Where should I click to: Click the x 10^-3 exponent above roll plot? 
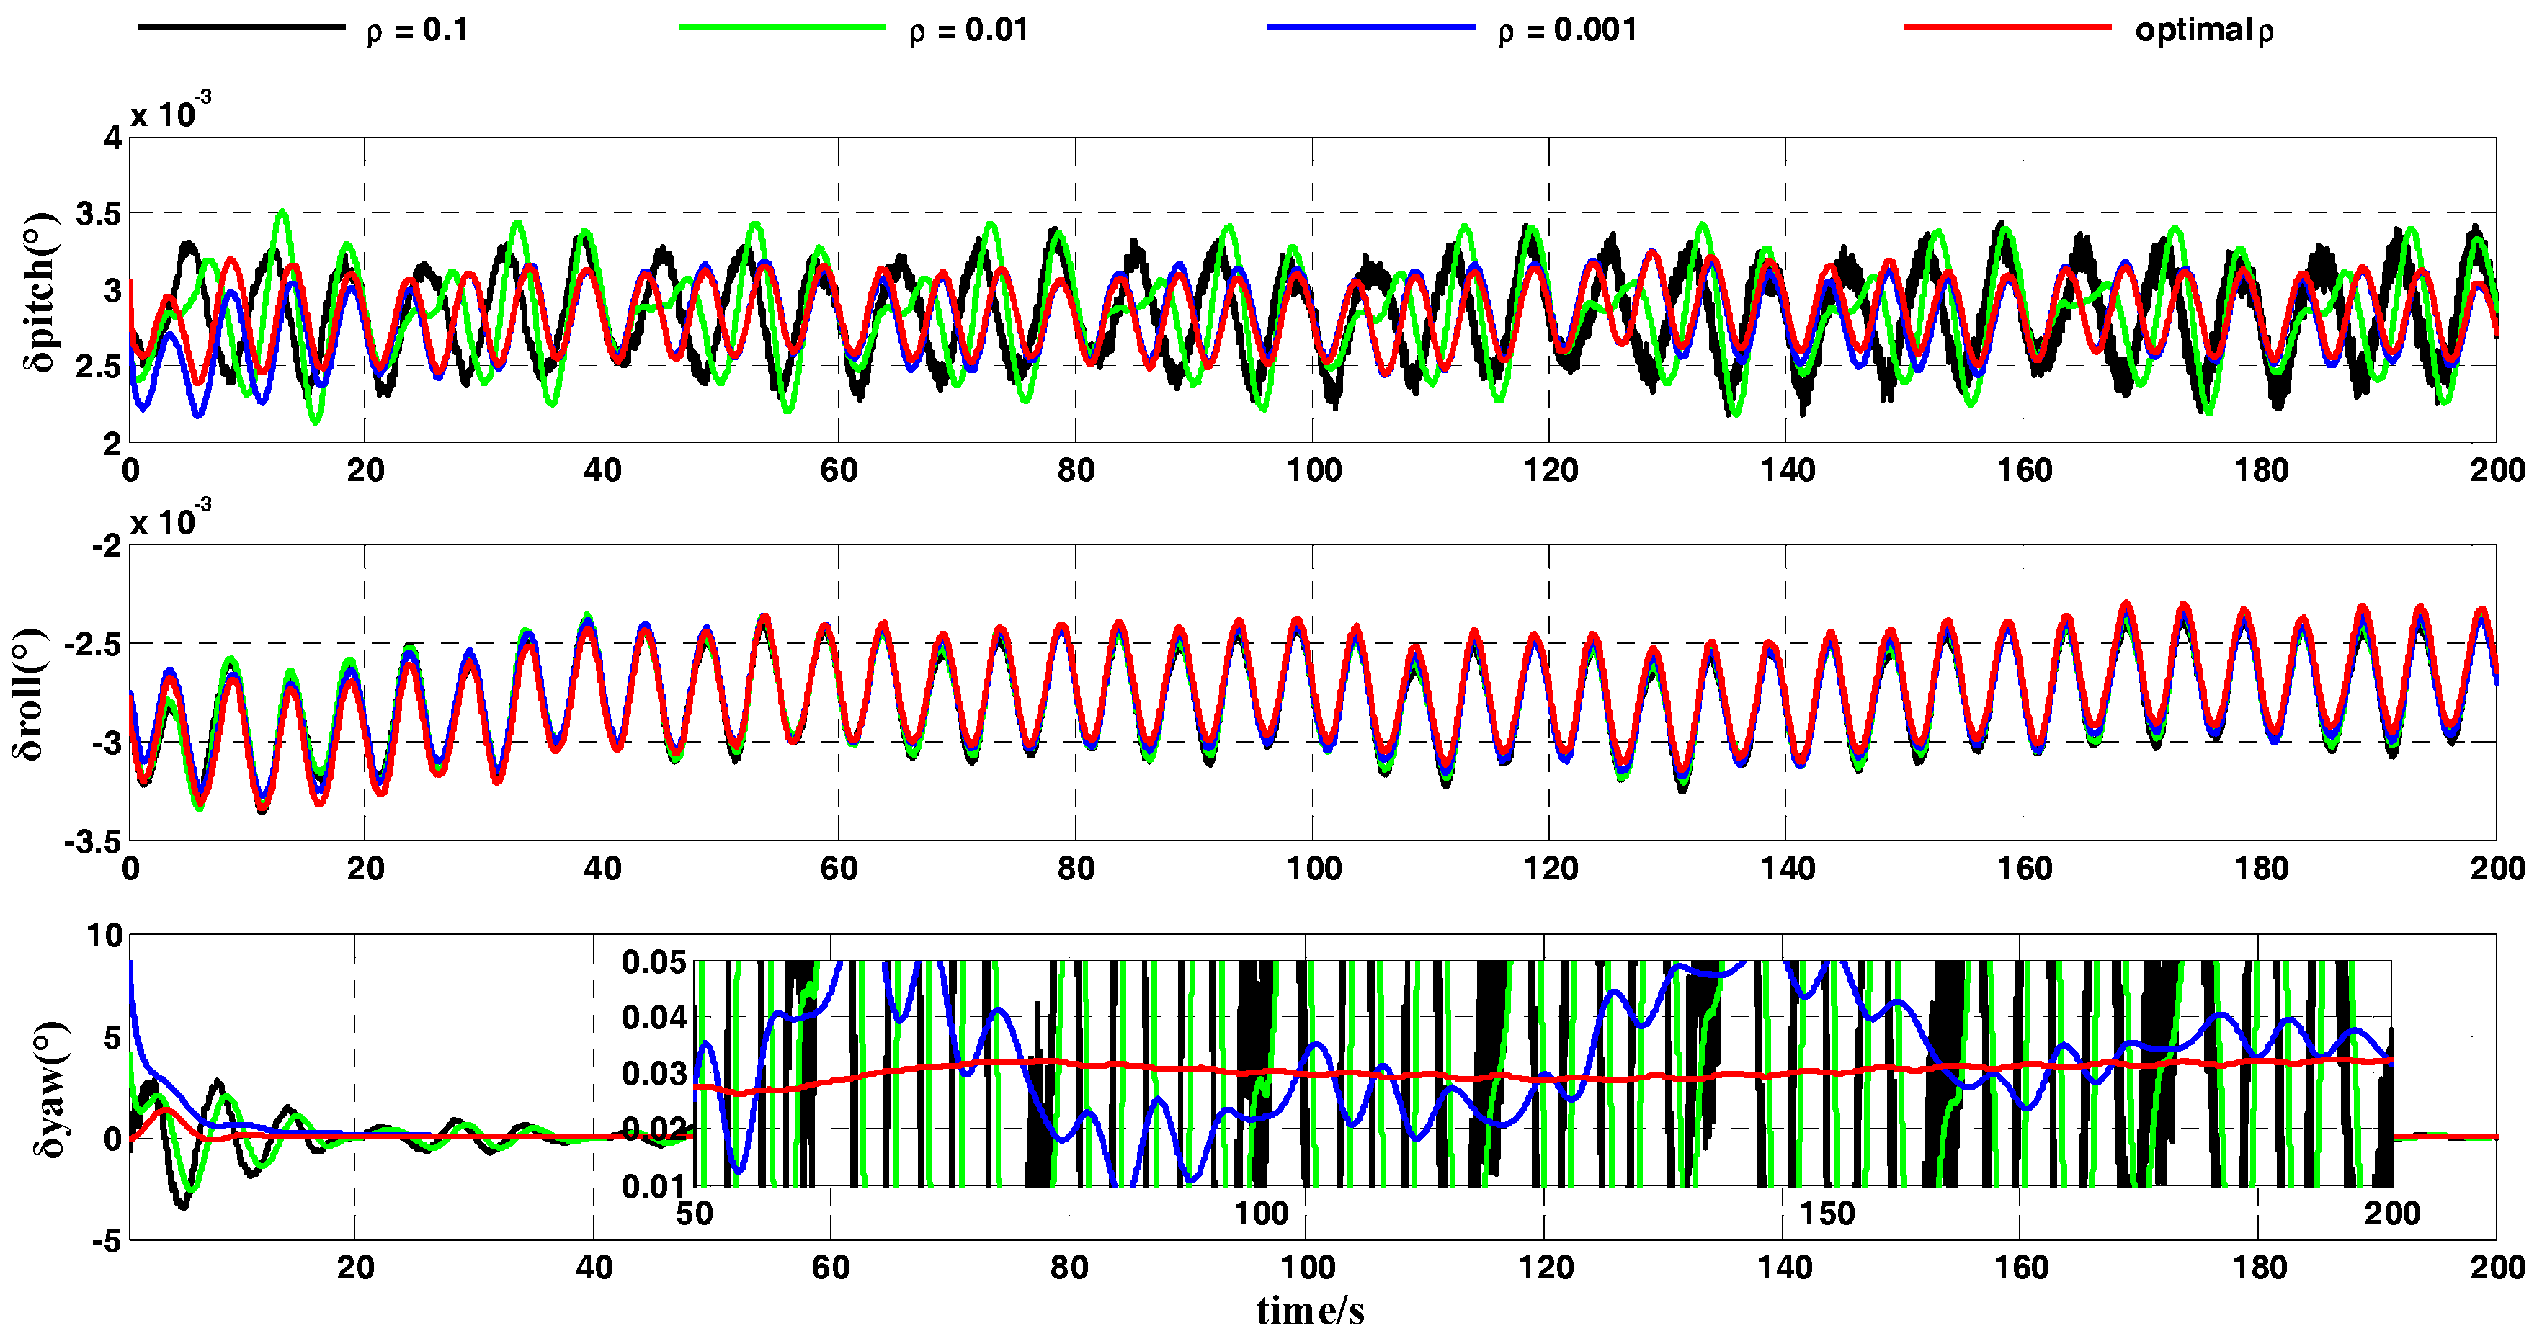(170, 518)
